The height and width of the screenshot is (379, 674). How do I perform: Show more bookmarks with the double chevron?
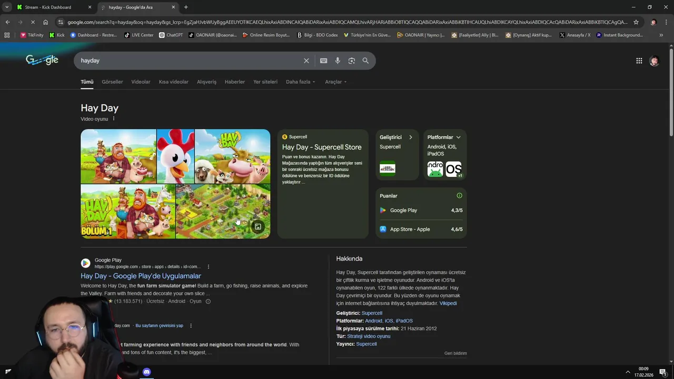point(661,35)
